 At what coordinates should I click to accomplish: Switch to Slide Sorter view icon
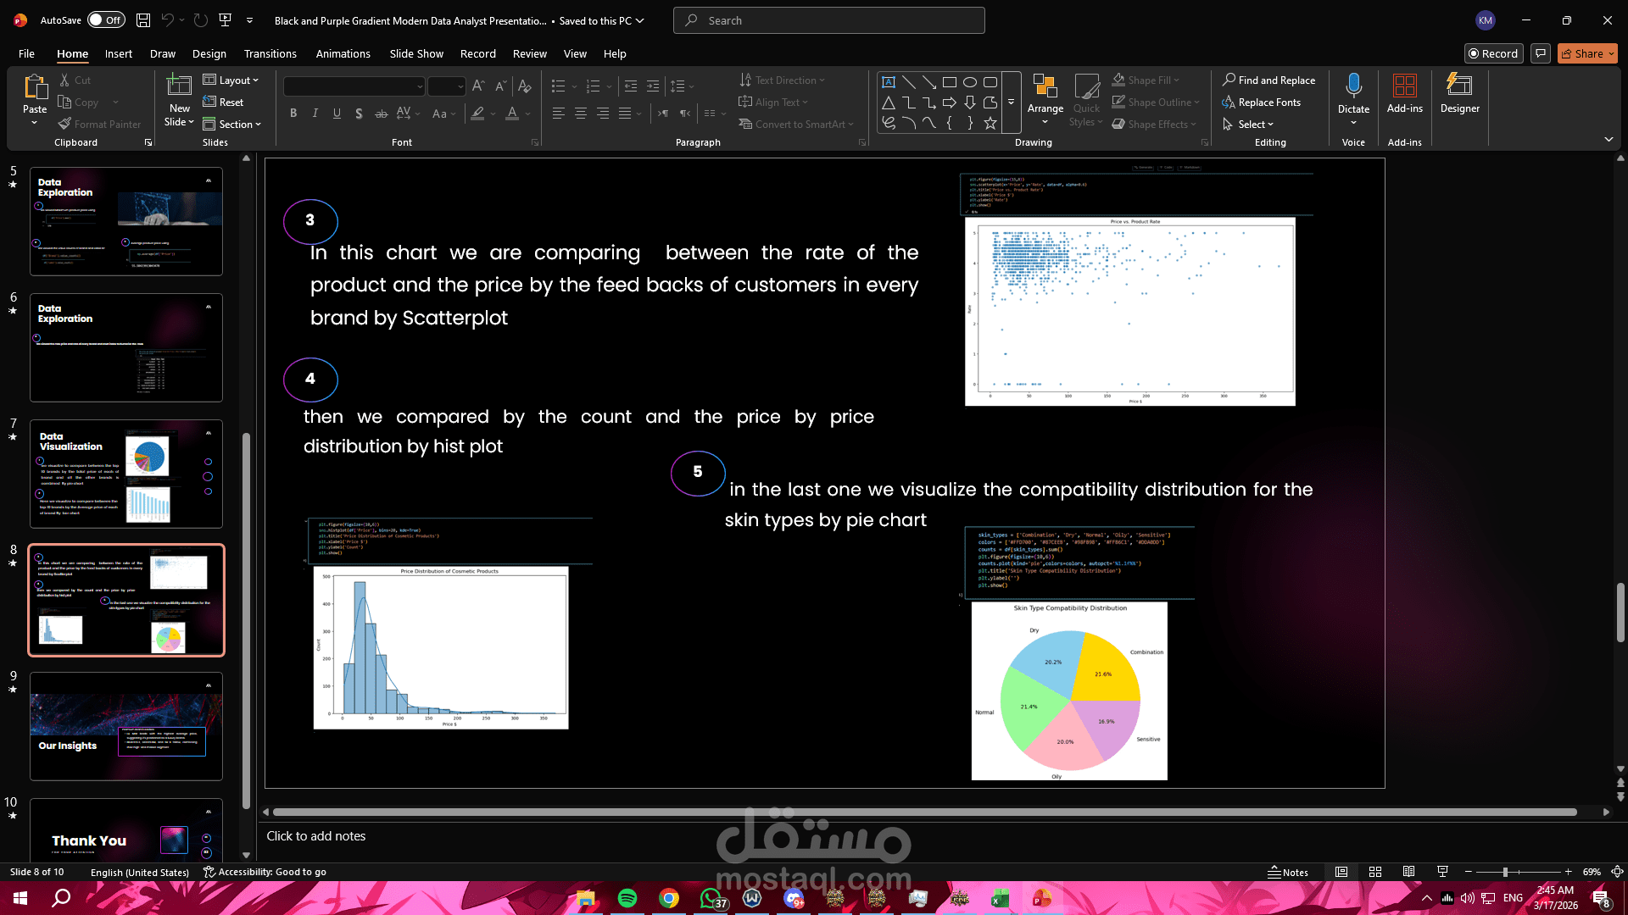pyautogui.click(x=1375, y=872)
